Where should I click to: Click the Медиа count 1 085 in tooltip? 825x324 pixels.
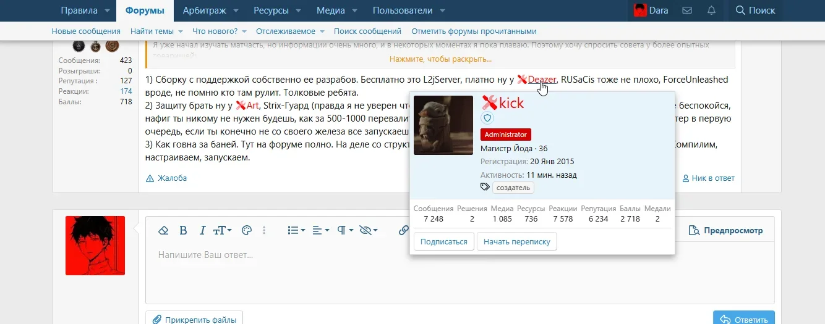[x=502, y=219]
